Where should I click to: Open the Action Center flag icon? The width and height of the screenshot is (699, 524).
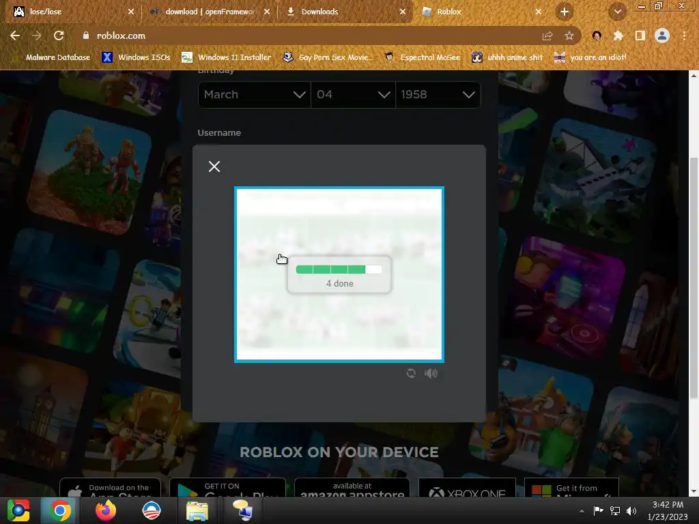[598, 510]
